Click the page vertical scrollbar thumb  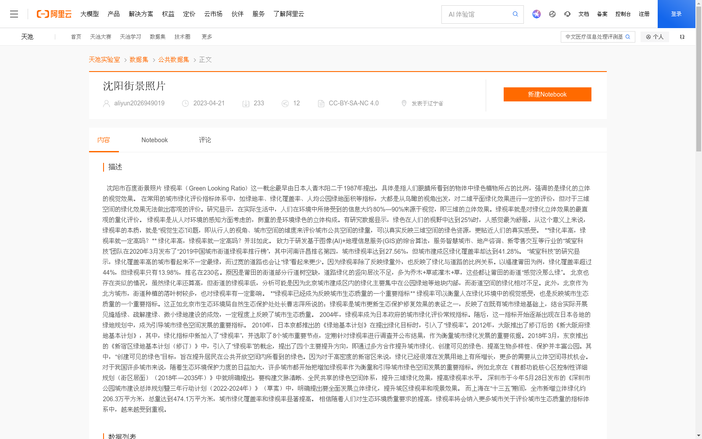tap(698, 79)
